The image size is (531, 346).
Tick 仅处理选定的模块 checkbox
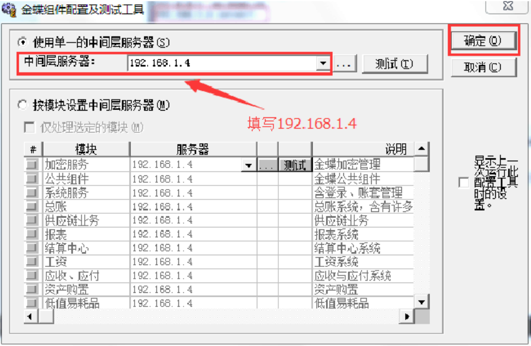click(x=30, y=127)
